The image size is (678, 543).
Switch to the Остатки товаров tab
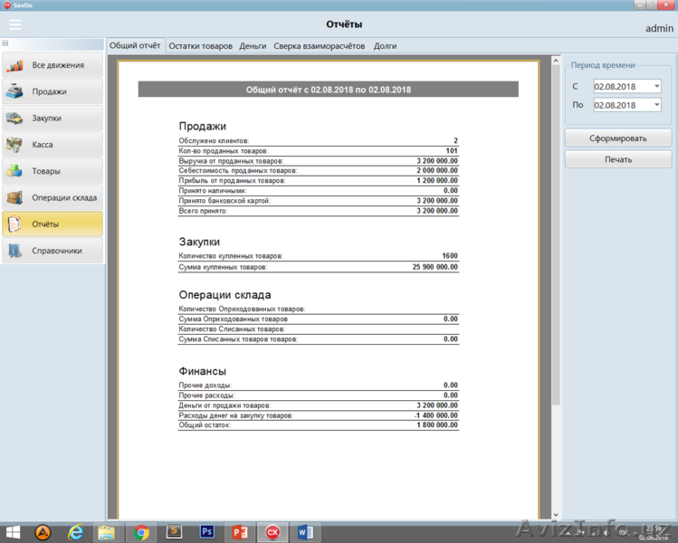(200, 45)
